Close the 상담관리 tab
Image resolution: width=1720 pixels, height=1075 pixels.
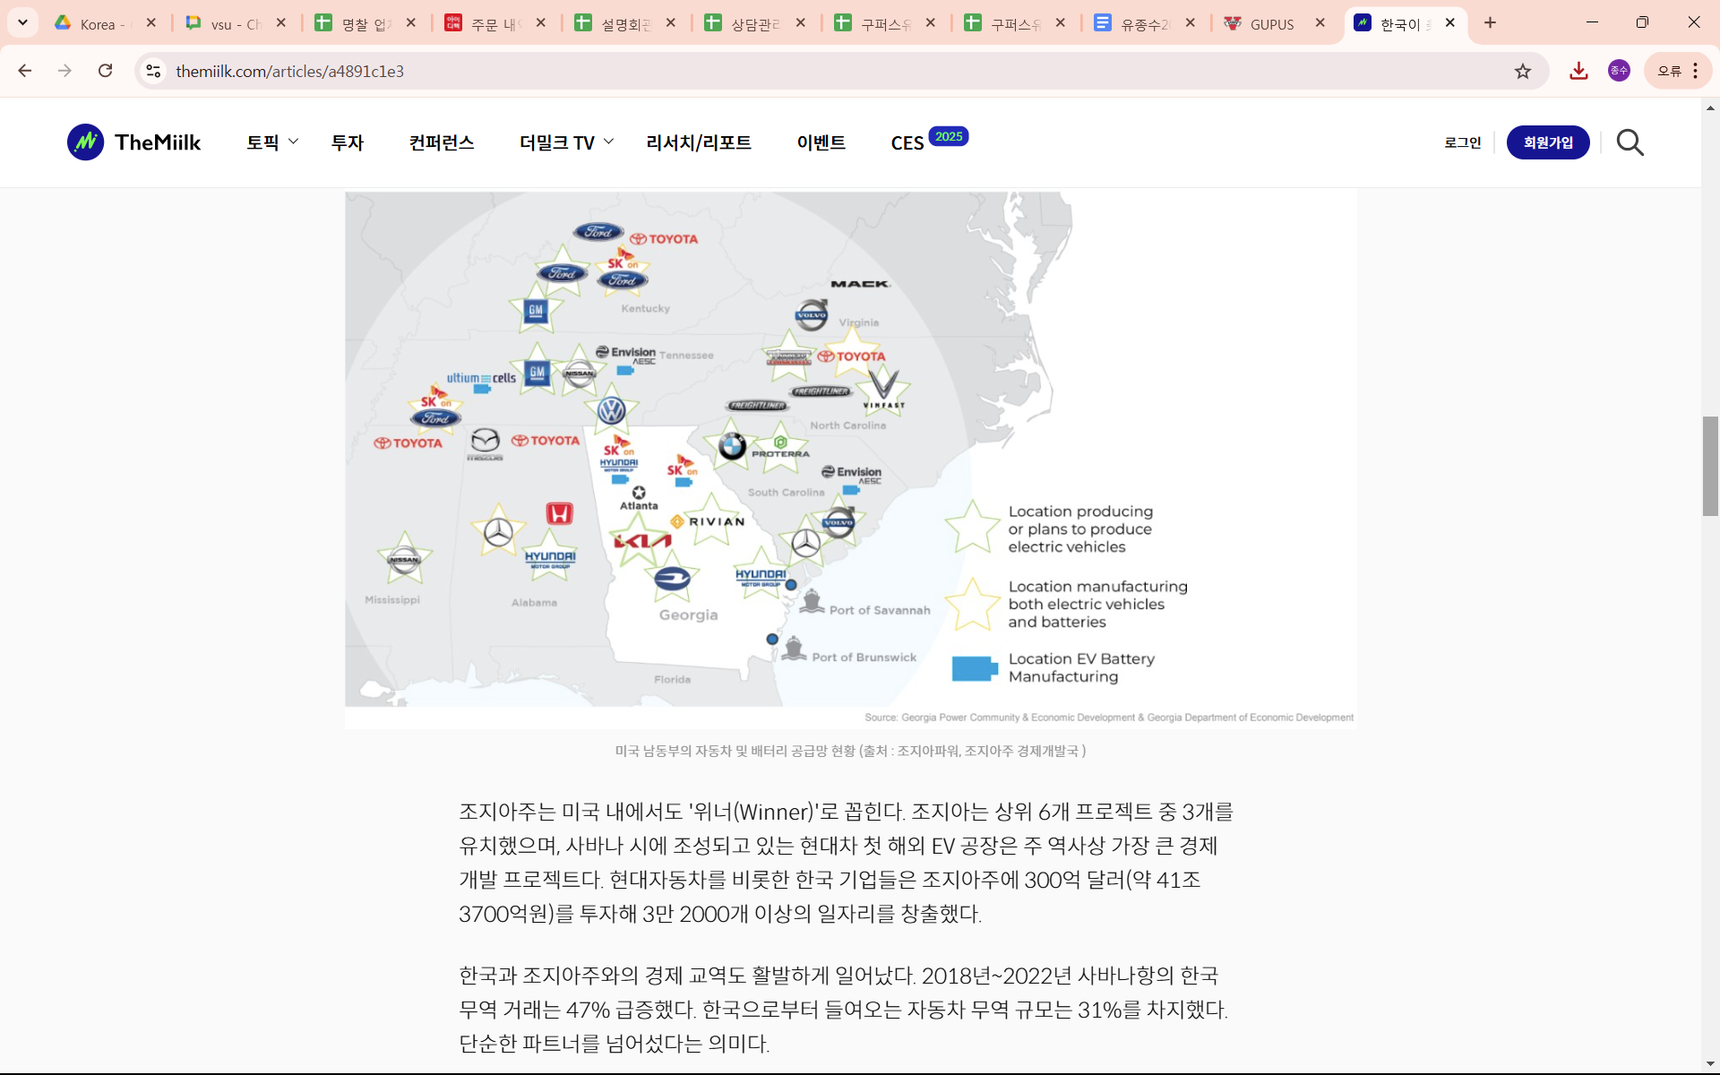point(801,23)
